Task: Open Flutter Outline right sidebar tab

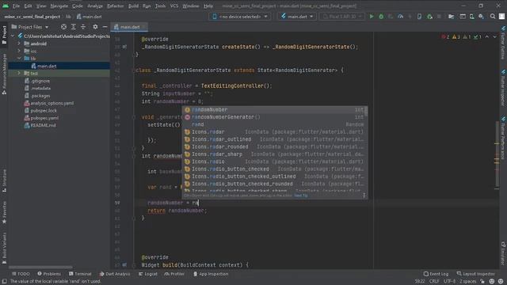Action: [503, 43]
